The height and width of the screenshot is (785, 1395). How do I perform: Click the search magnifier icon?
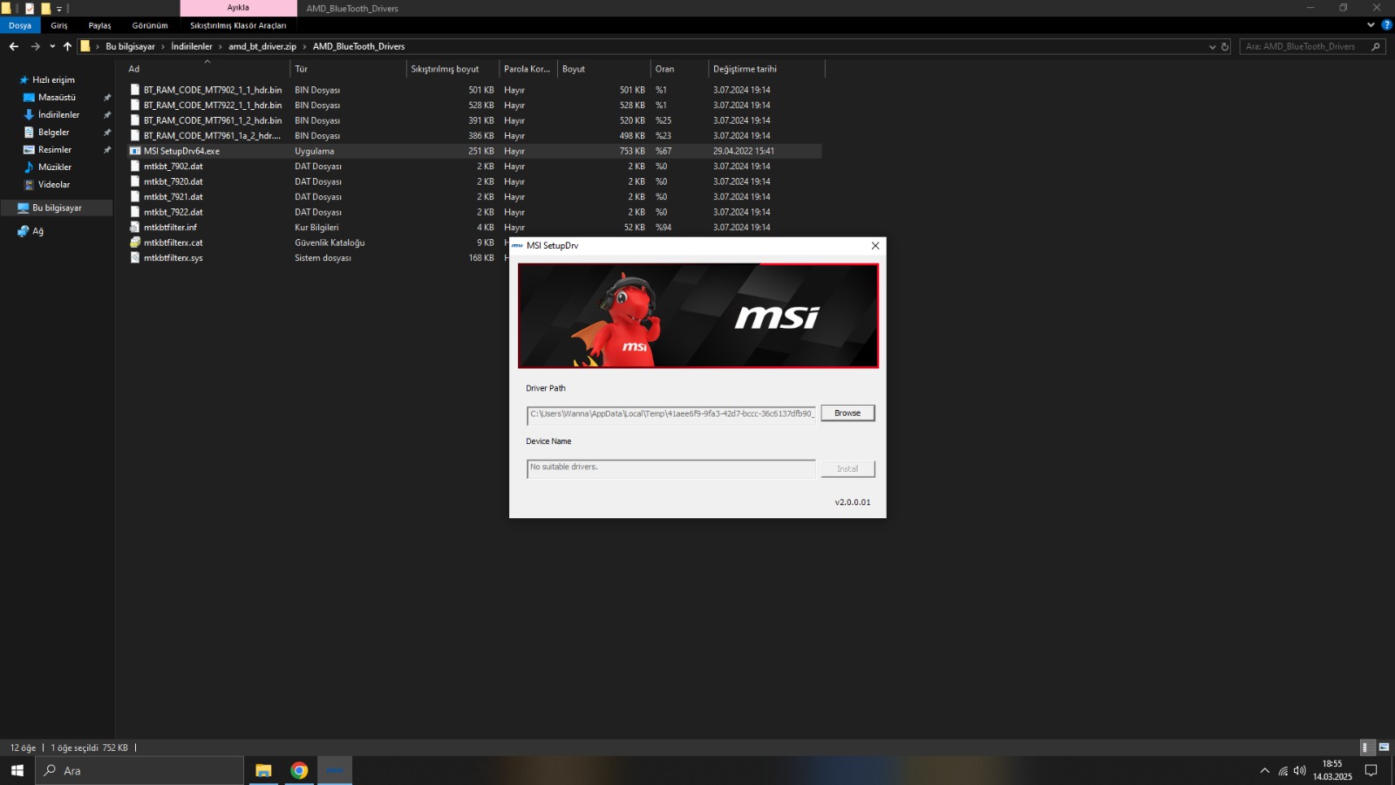(x=1376, y=46)
